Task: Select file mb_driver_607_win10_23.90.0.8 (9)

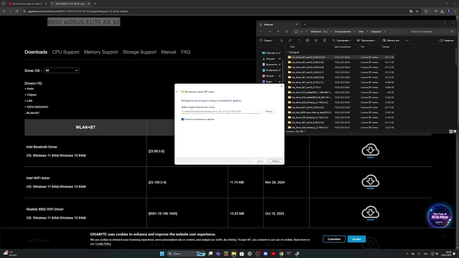Action: 341,62
